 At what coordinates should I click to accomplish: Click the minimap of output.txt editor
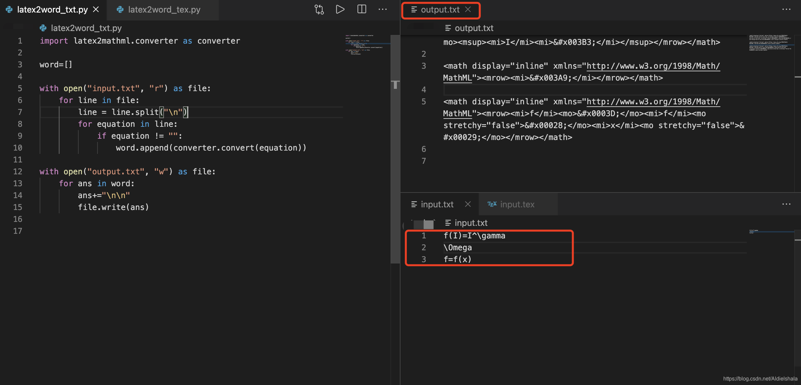(x=771, y=42)
